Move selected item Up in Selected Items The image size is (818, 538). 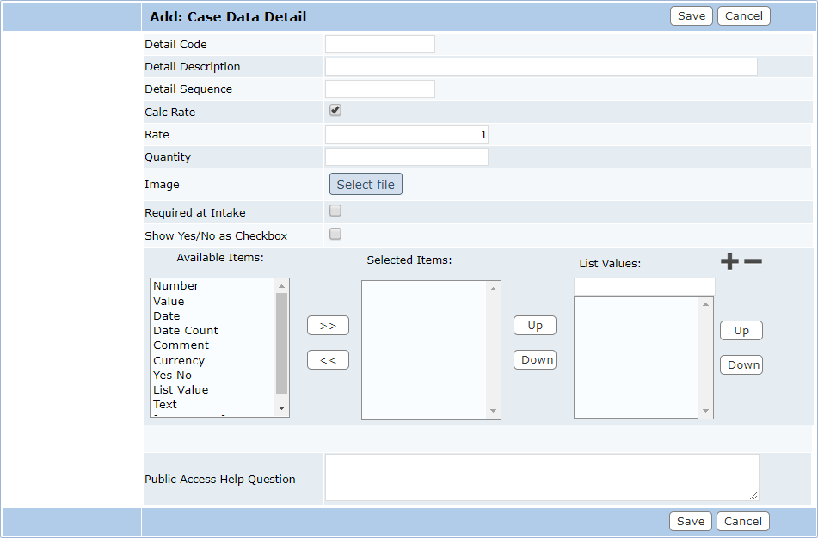(x=535, y=326)
